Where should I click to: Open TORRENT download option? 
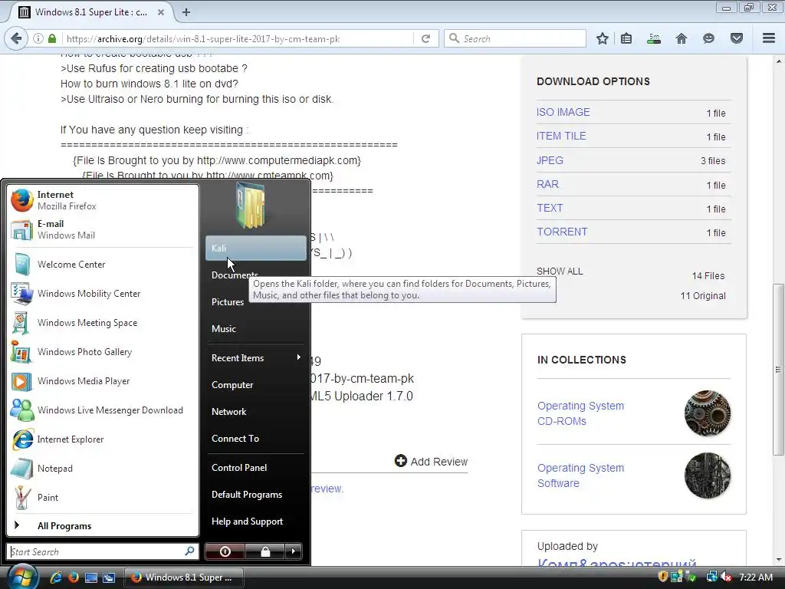pos(562,232)
